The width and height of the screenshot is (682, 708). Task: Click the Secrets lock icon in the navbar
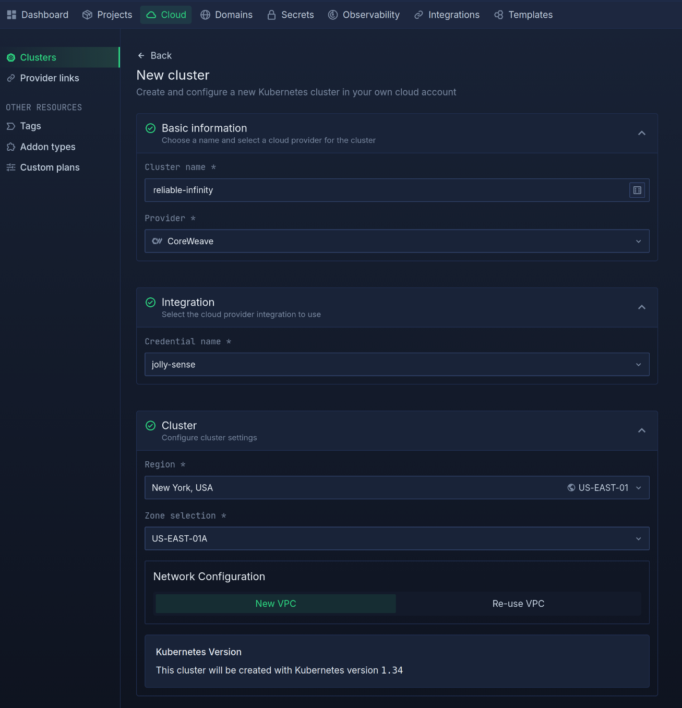coord(271,15)
